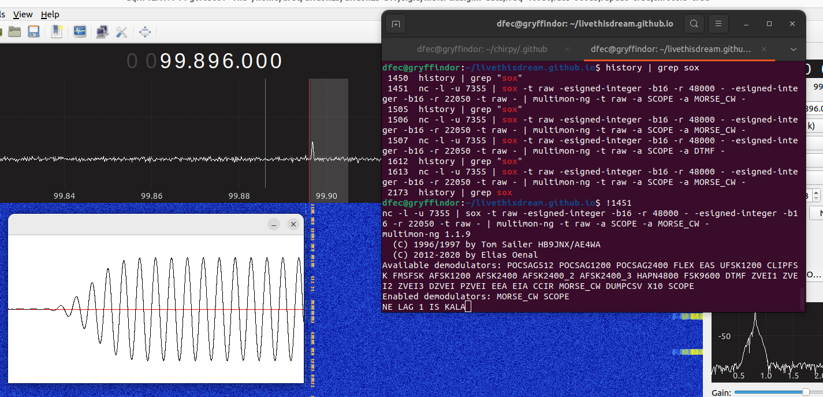Click the 99.896.000 frequency display

pyautogui.click(x=221, y=61)
